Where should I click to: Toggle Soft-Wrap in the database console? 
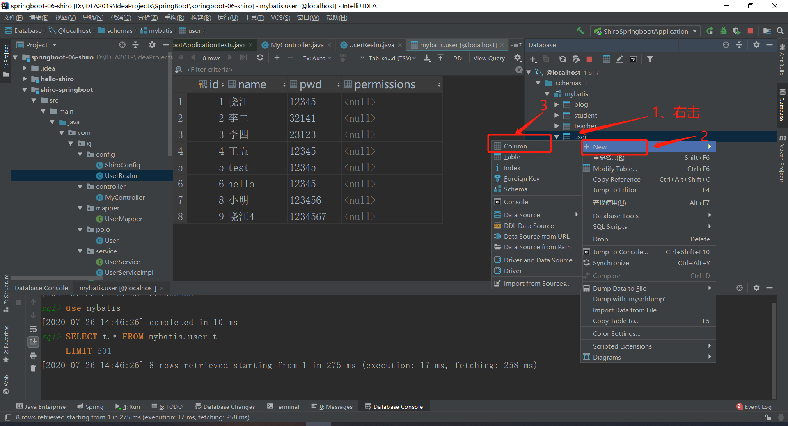[33, 329]
